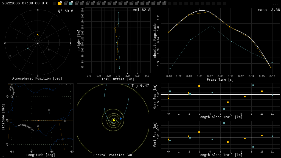Screen dimensions: 281x158
Task: Click teal meteor track on sky plot
Action: point(28,49)
